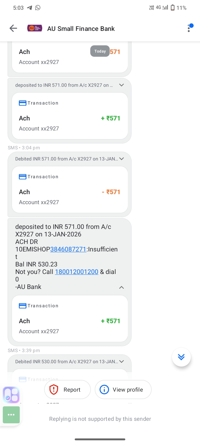This screenshot has height=445, width=200.
Task: Tap the back arrow icon
Action: [13, 28]
